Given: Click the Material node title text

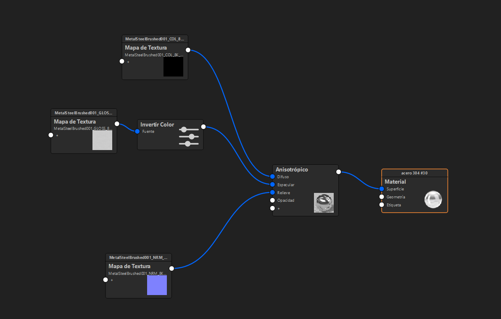Looking at the screenshot, I should click(x=395, y=182).
